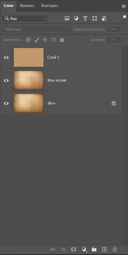Filter layers by shape layer icon

coord(95,18)
